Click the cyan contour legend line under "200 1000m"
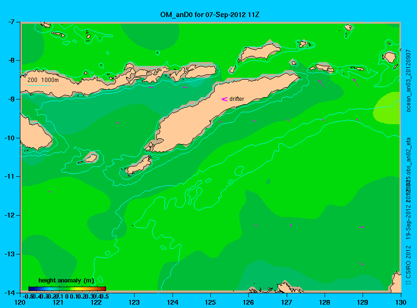417x308 pixels. (x=39, y=85)
